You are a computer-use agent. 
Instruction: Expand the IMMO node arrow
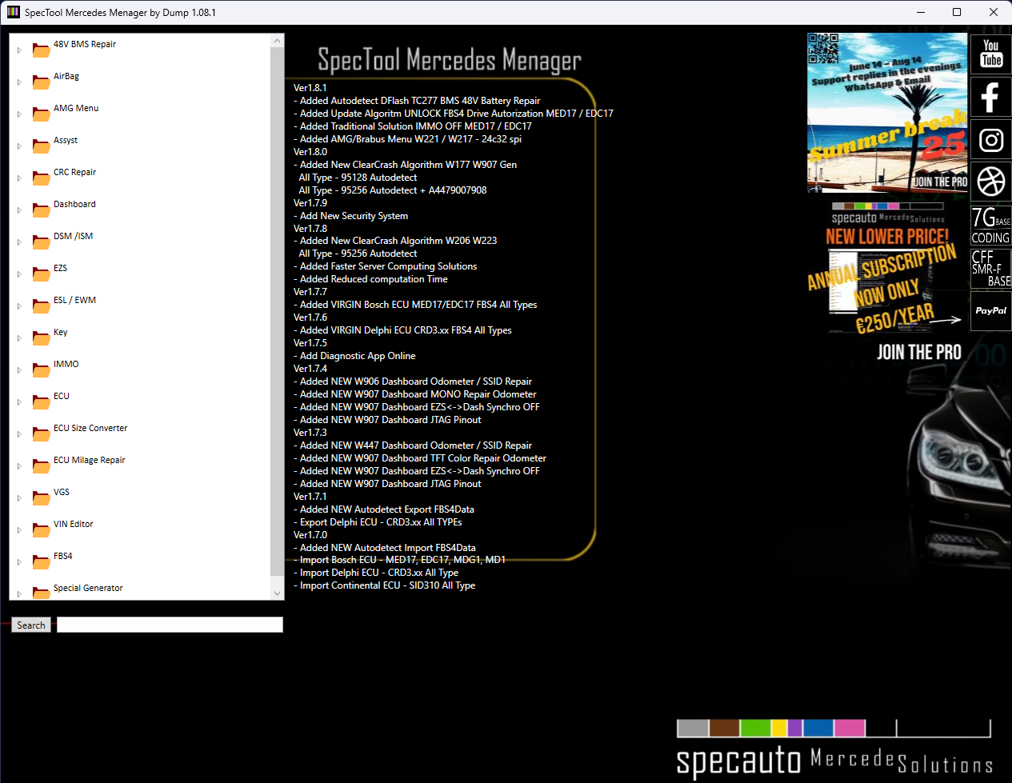19,370
